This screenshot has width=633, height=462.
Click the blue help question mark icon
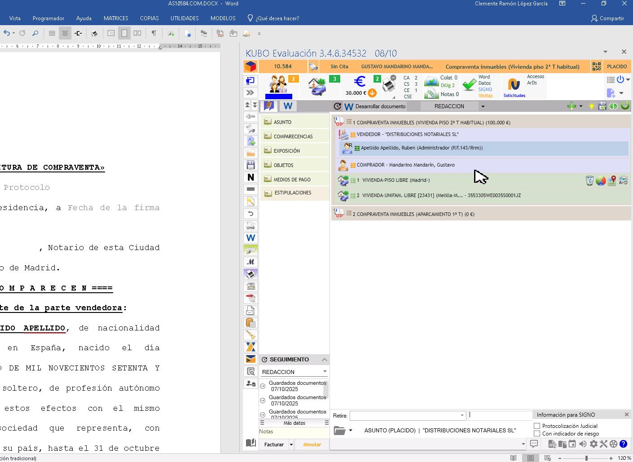(x=623, y=444)
